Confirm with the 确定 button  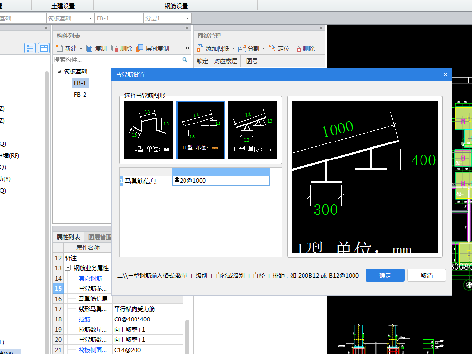pyautogui.click(x=385, y=275)
